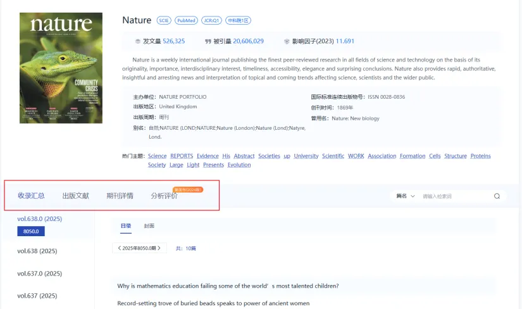Click the PubMed badge
Screen dimensions: 522x309
pyautogui.click(x=186, y=20)
